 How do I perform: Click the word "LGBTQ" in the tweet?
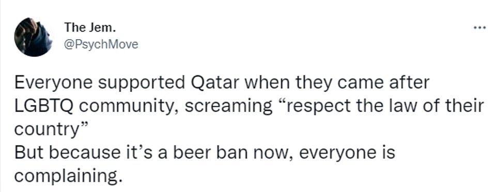coord(44,106)
